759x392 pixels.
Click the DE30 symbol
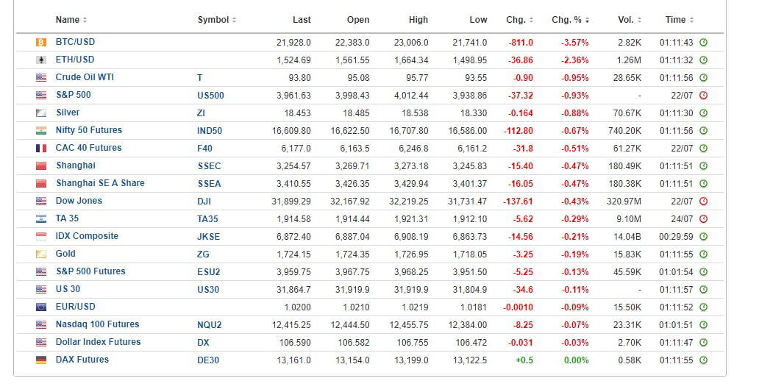[208, 360]
